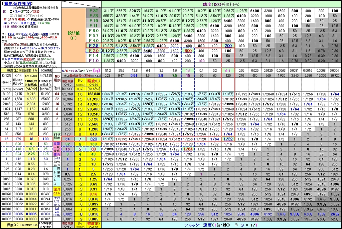This screenshot has height=229, width=342.
Task: Click the q value cell 25.6
Action: click(121, 71)
